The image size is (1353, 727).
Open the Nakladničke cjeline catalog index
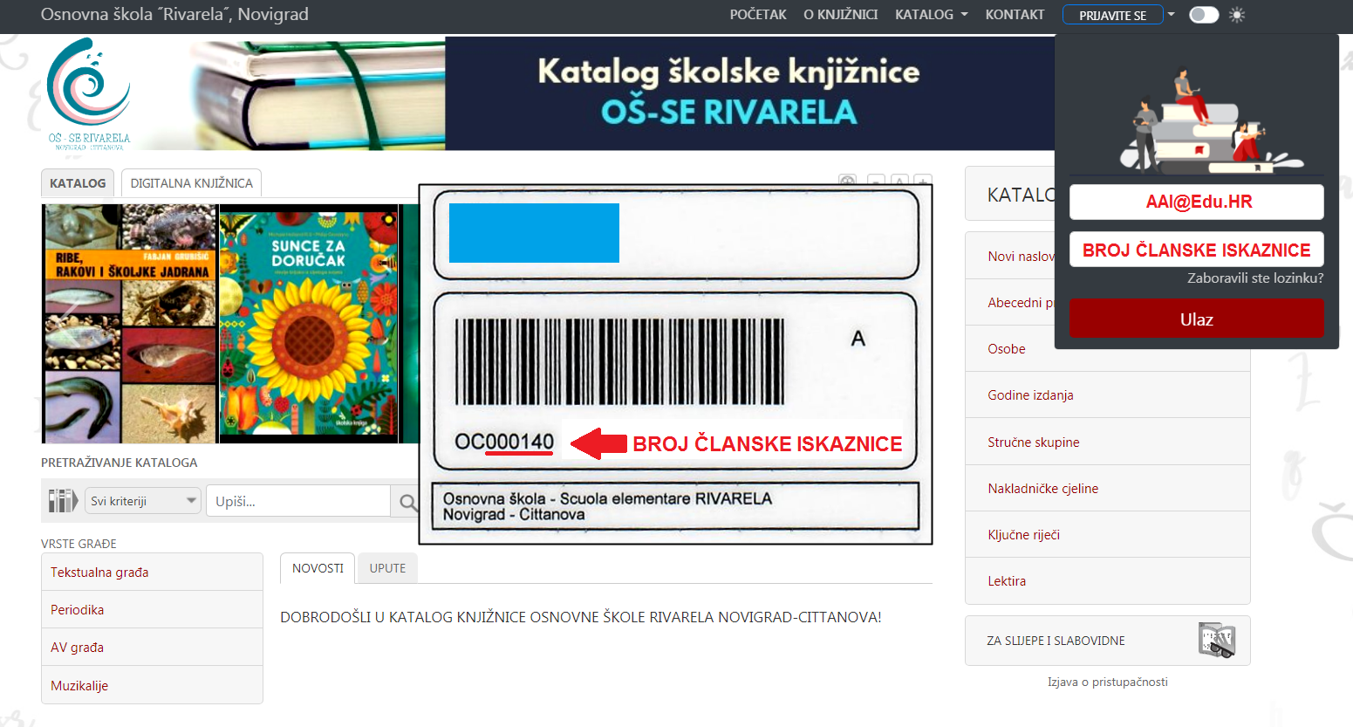[x=1107, y=488]
